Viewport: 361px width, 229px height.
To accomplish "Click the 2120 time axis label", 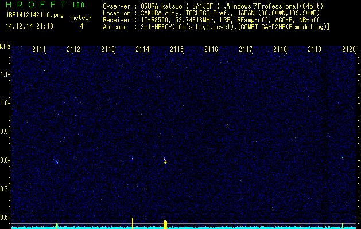I will pos(349,49).
